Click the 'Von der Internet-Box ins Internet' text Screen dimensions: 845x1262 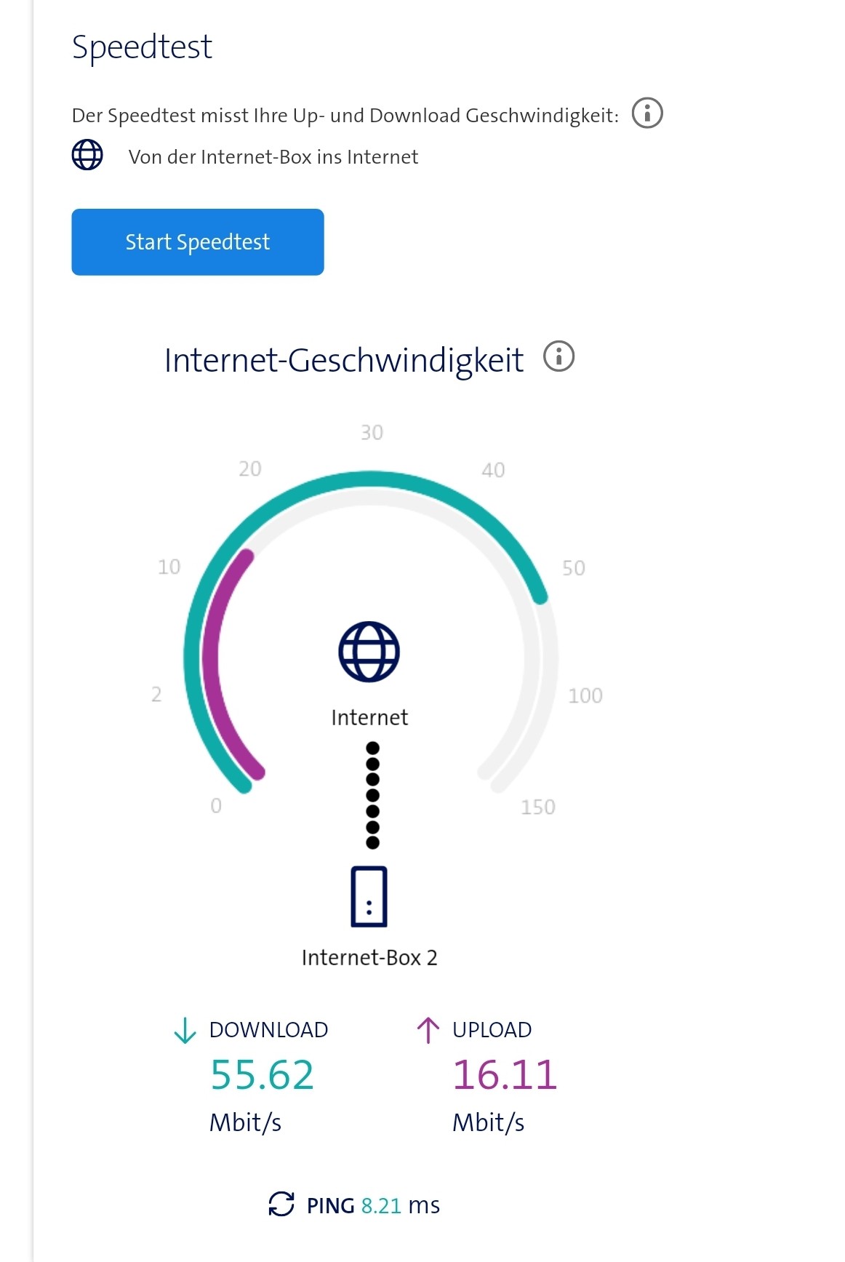click(273, 157)
